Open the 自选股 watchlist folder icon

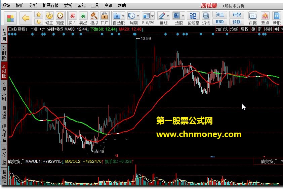[x=117, y=16]
